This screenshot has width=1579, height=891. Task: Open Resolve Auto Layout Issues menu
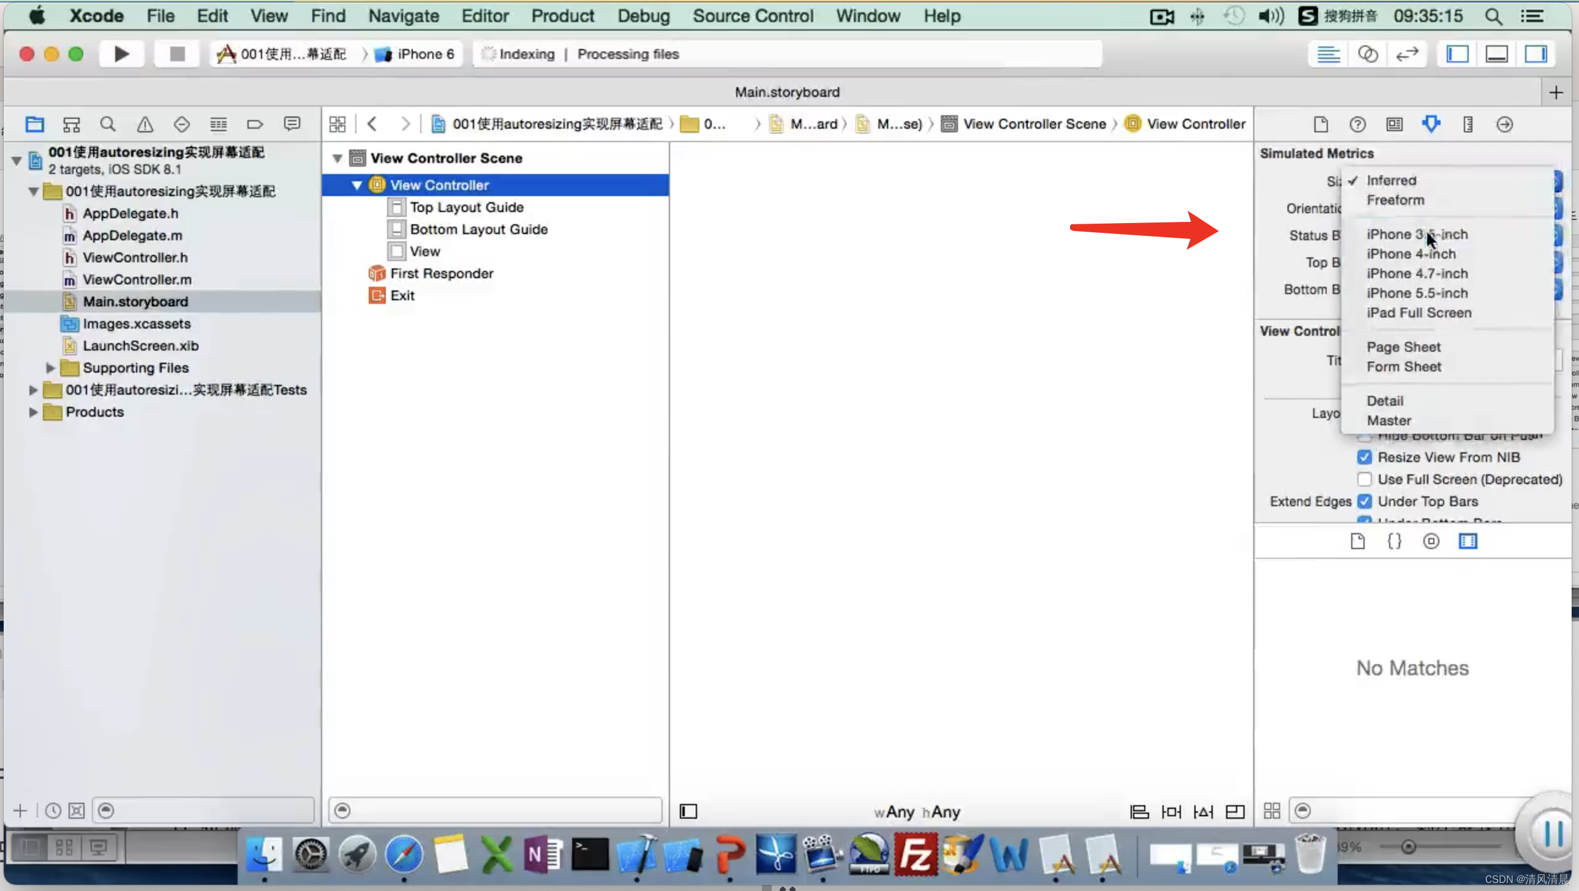tap(1204, 812)
